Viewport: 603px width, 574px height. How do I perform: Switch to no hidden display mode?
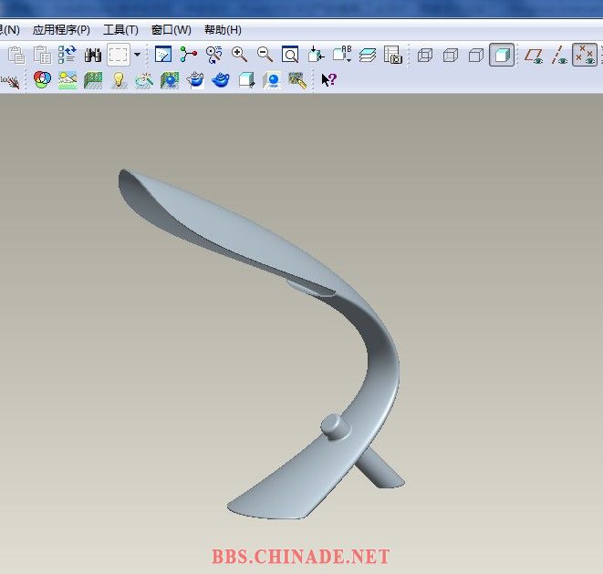[475, 56]
